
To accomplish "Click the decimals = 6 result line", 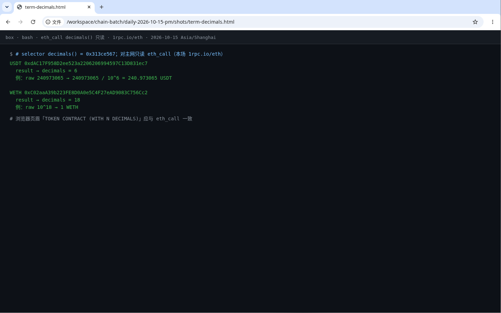I will tap(46, 71).
